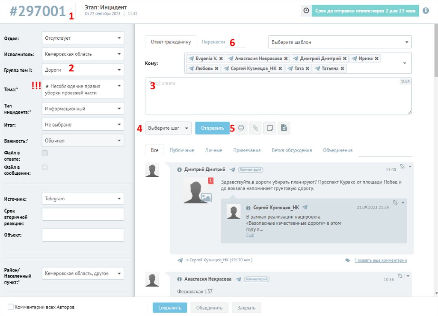Click the Сохранить button
Screen dimensions: 438x316
click(169, 308)
